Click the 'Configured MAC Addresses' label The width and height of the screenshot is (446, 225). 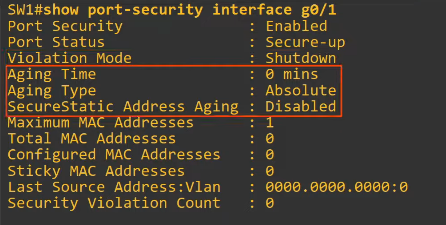click(114, 155)
